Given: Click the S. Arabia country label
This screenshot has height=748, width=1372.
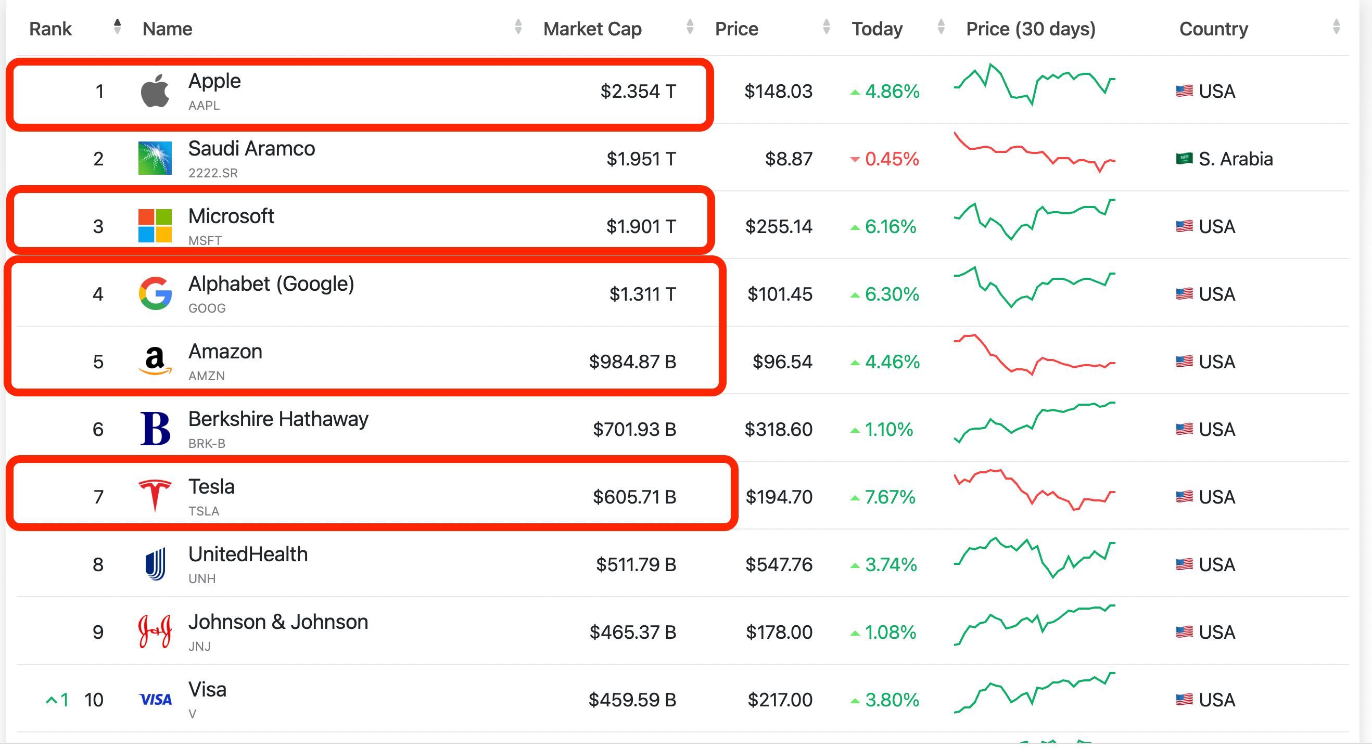Looking at the screenshot, I should pyautogui.click(x=1236, y=159).
